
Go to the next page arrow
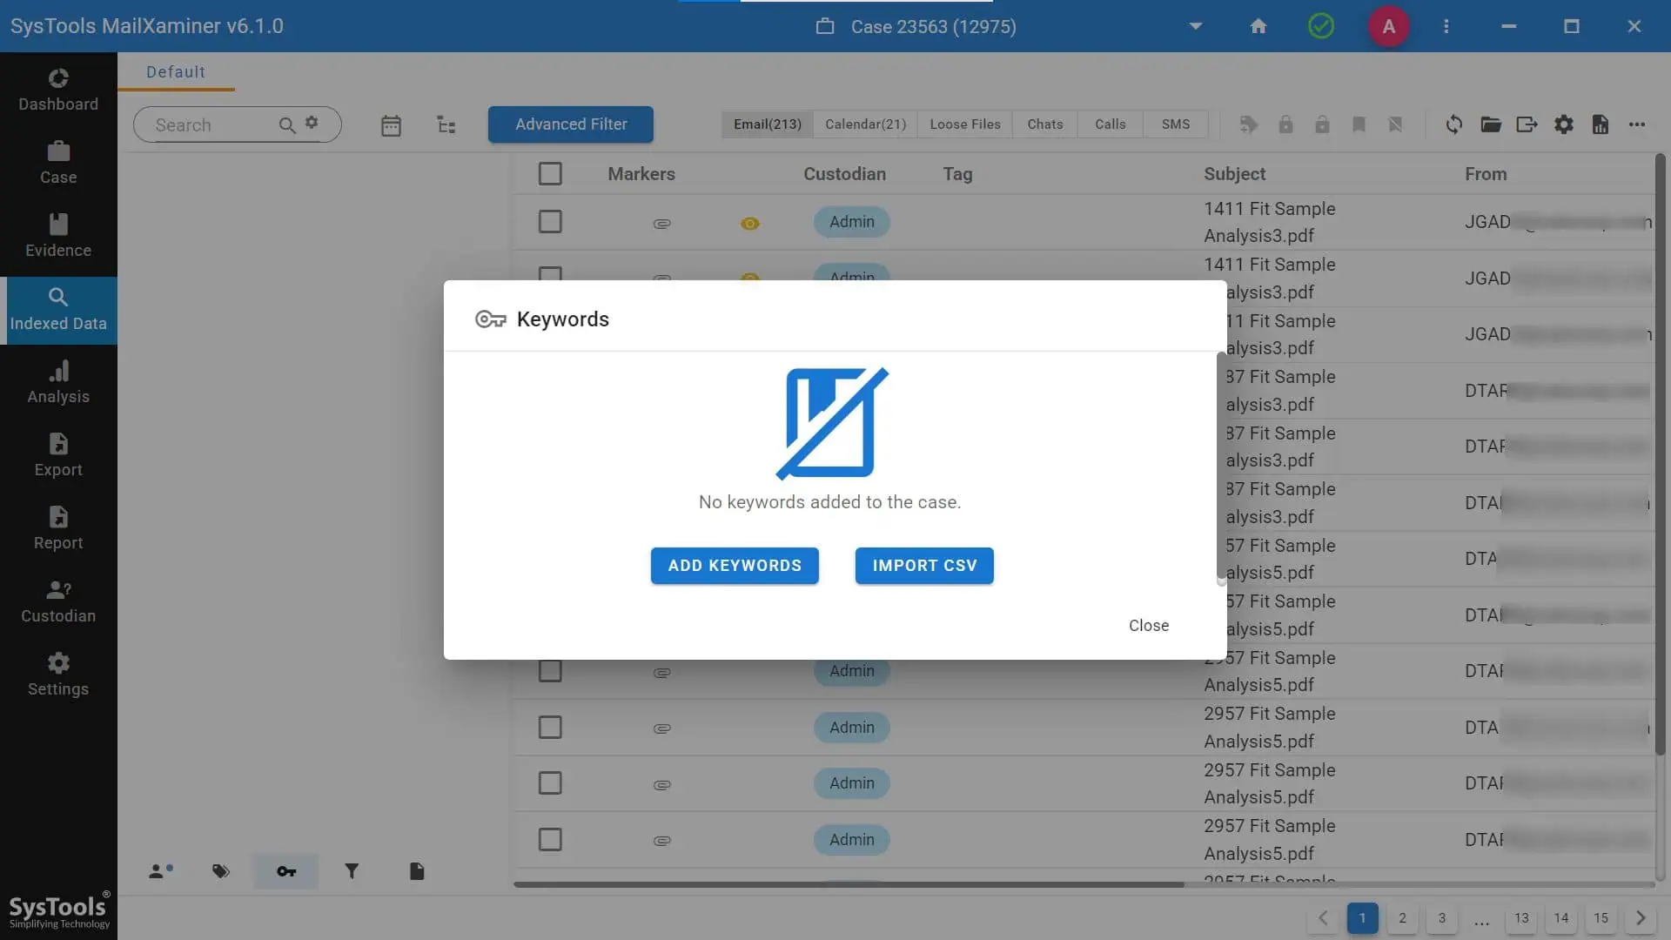pyautogui.click(x=1641, y=918)
